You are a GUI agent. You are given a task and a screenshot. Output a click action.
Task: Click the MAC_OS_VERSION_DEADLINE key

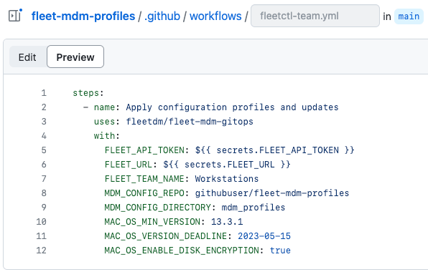point(166,236)
